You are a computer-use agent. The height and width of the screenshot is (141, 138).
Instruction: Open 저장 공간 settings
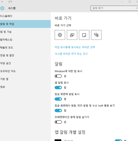25,63
